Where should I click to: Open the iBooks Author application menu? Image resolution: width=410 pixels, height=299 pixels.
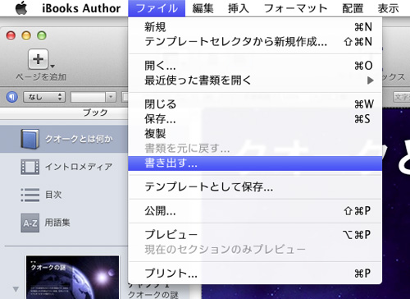tap(81, 8)
